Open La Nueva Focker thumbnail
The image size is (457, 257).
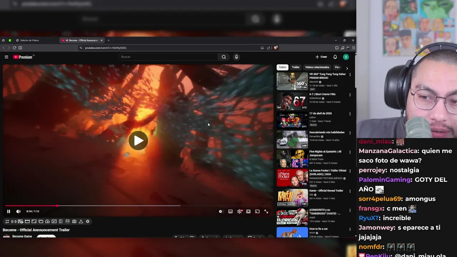[292, 178]
